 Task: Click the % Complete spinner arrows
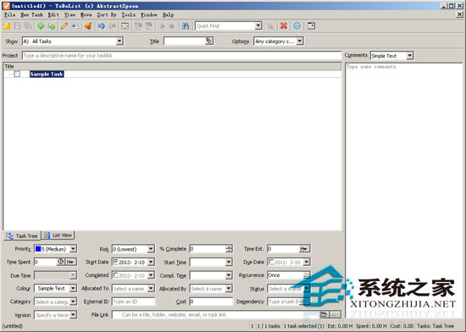point(229,249)
